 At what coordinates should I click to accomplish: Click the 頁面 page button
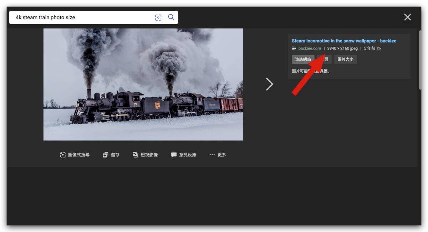(x=325, y=60)
